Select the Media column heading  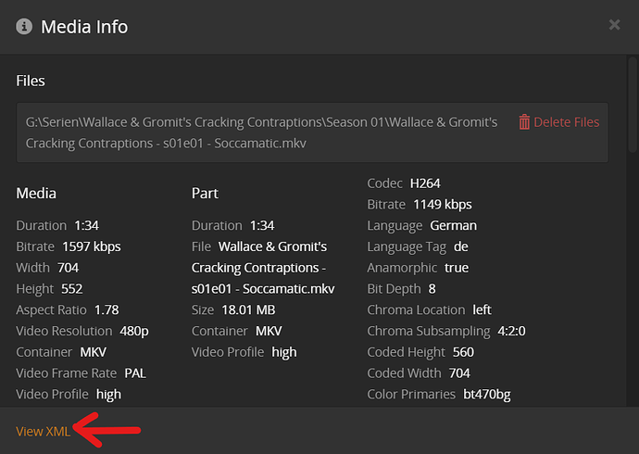[x=36, y=194]
